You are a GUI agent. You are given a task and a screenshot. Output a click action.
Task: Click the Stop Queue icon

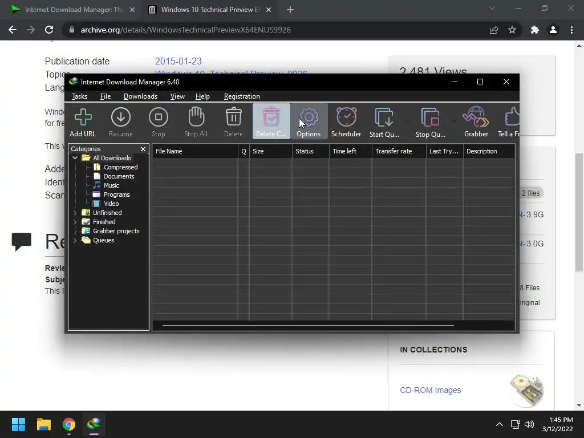click(x=431, y=121)
